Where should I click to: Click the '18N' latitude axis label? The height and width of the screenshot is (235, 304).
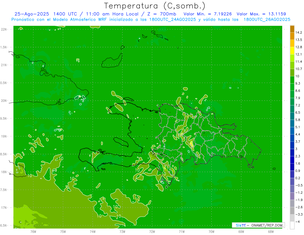tap(4, 172)
